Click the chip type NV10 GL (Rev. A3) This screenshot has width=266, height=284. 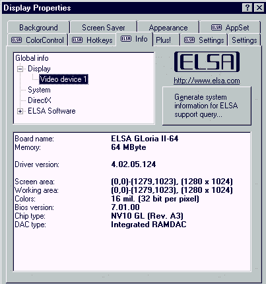[147, 216]
